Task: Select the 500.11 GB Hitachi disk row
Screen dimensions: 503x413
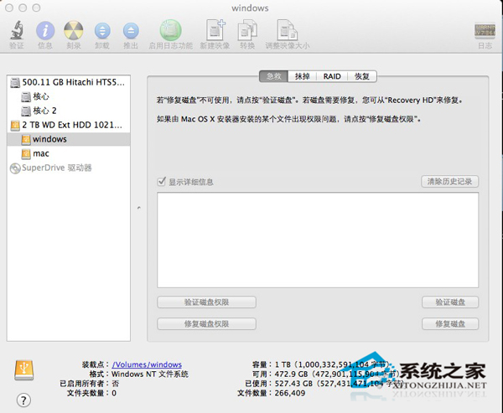Action: (69, 82)
